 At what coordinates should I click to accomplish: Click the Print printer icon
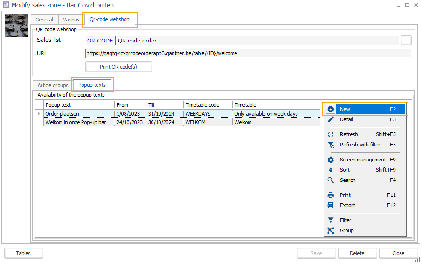point(331,195)
